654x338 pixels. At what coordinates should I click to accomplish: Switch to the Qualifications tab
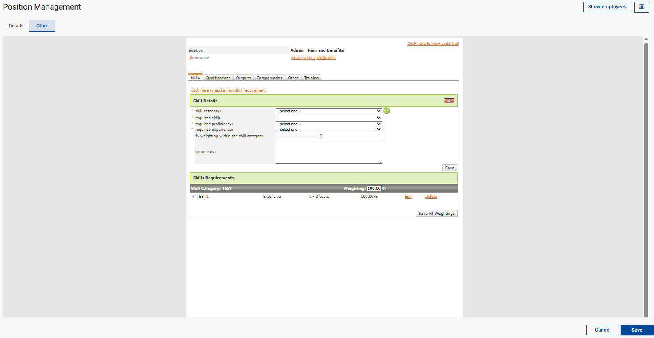coord(218,78)
